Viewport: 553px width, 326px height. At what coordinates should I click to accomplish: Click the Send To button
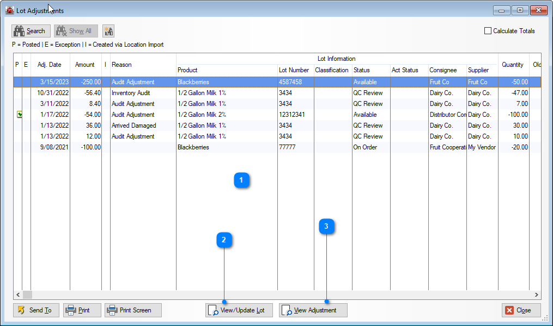pyautogui.click(x=36, y=310)
